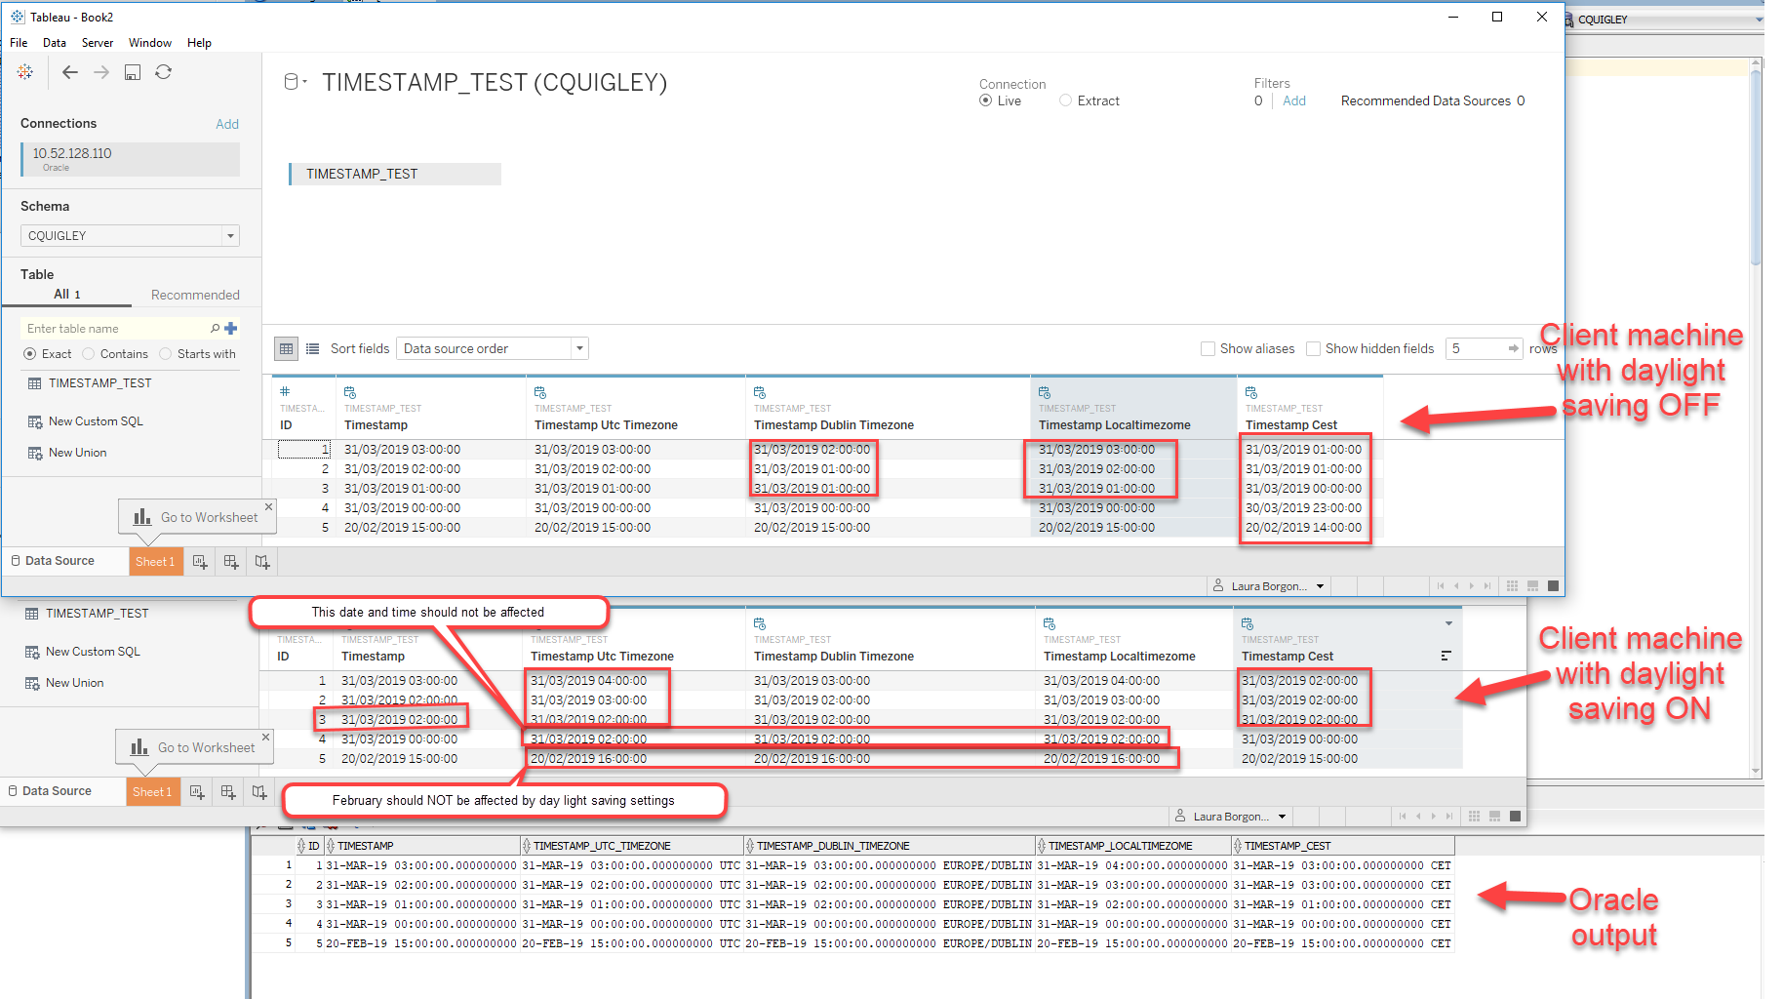Click the show filmstrip icon in top status bar
This screenshot has height=999, width=1783.
click(x=1533, y=586)
